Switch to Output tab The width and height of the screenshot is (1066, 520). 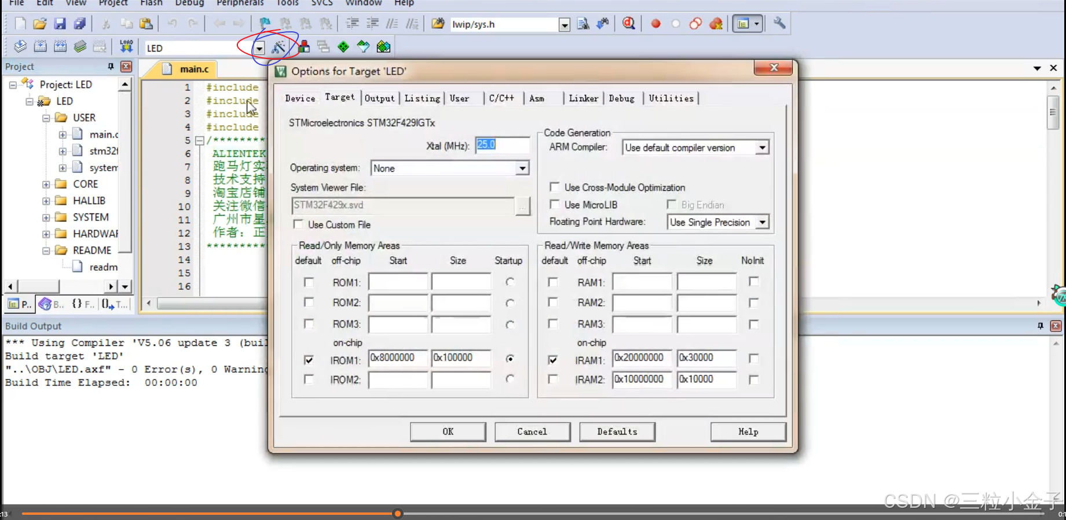click(379, 98)
